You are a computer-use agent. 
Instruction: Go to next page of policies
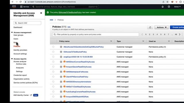(180, 34)
